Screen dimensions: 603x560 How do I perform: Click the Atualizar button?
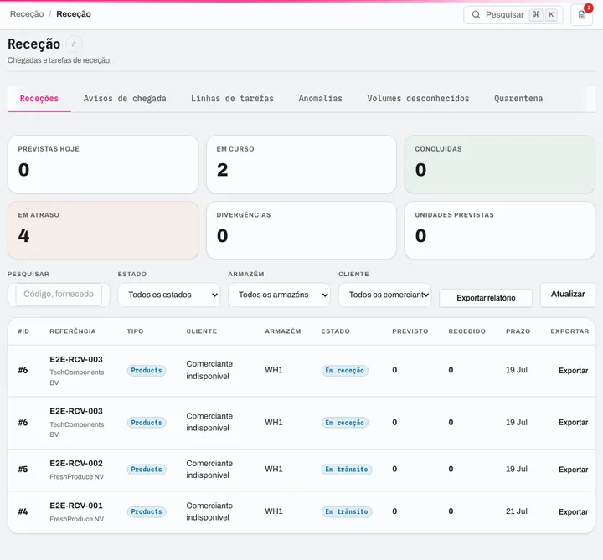[x=568, y=295]
